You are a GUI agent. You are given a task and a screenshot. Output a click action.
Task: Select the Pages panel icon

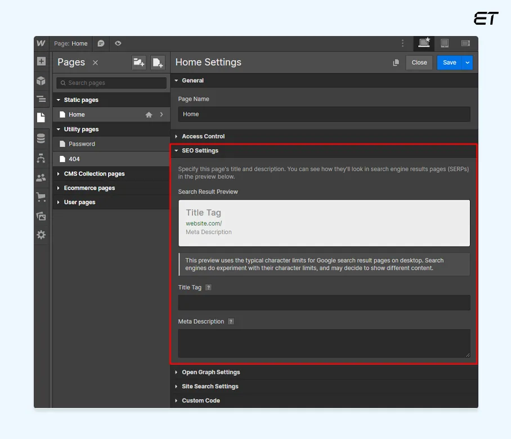point(41,117)
